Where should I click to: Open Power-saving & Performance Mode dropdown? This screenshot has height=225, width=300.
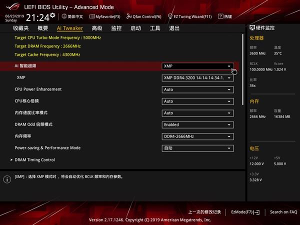(197, 148)
